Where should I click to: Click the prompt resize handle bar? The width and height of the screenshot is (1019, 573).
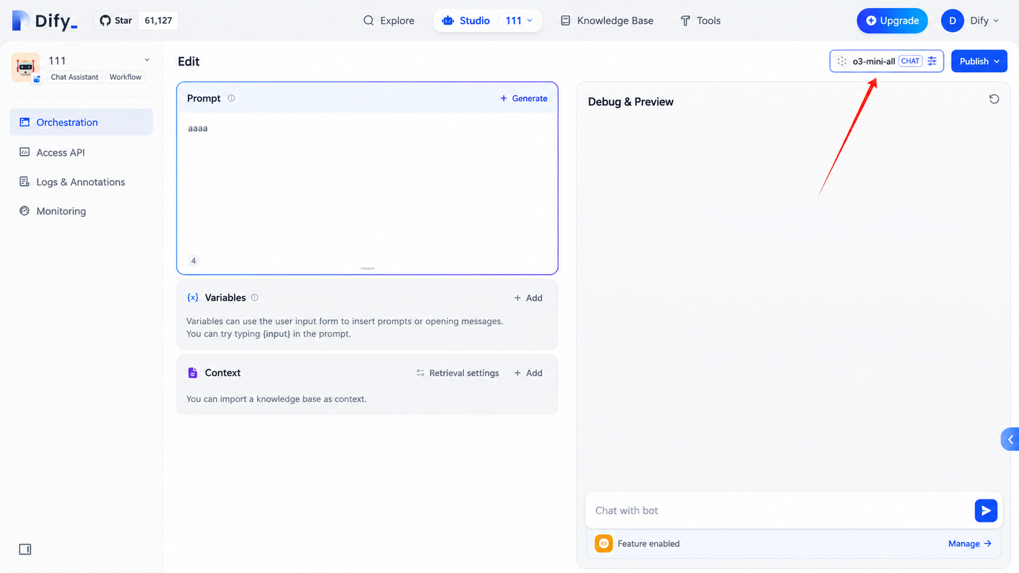coord(367,269)
